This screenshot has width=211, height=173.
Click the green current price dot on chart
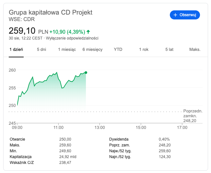point(86,73)
